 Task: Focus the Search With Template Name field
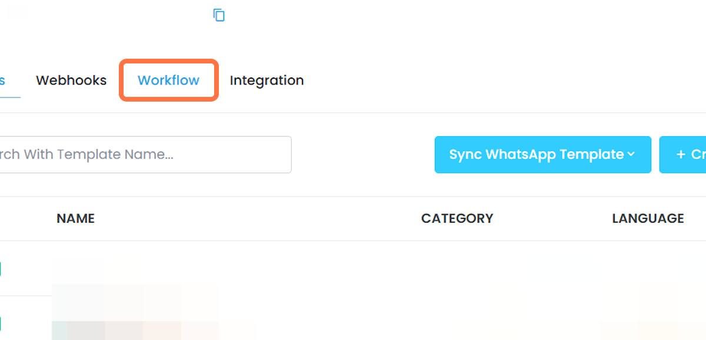pyautogui.click(x=145, y=154)
